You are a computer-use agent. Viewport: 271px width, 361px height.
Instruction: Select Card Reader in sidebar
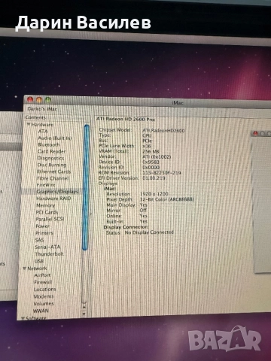coord(51,151)
